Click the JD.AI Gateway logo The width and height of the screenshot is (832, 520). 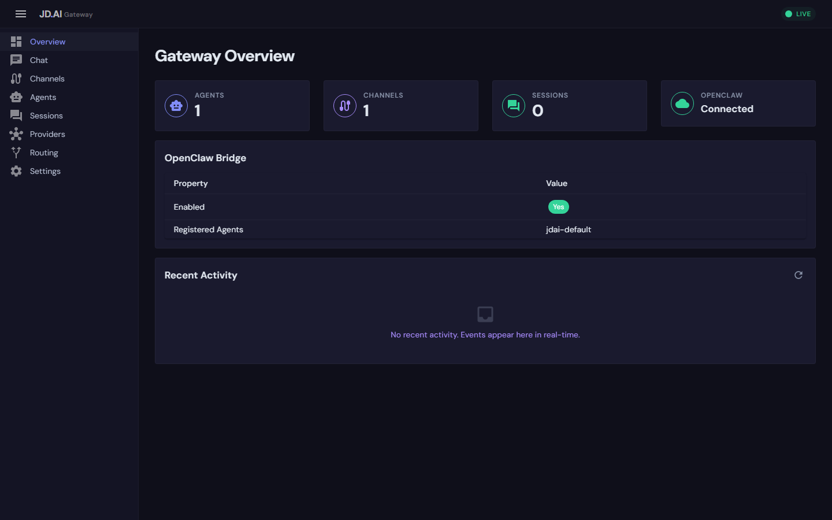66,14
